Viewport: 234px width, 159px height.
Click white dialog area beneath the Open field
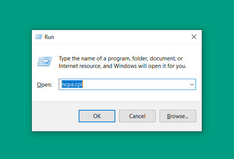click(117, 95)
